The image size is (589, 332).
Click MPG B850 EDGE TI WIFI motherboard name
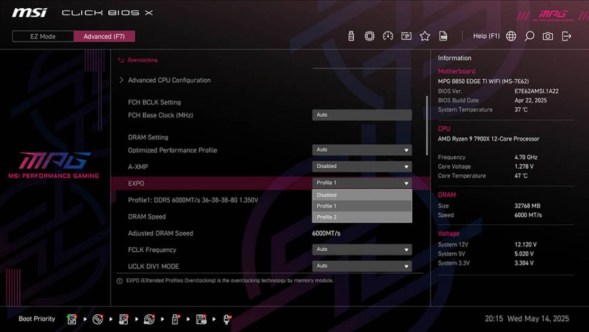coord(483,81)
